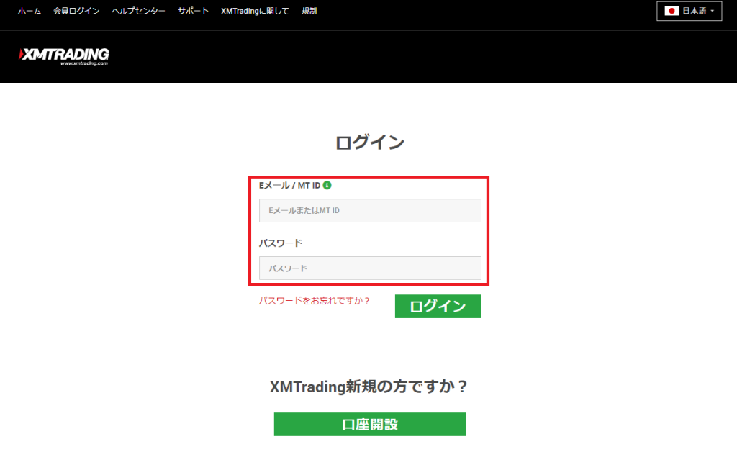Open the ヘルプセンター page
Screen dimensions: 737x470
tap(137, 11)
